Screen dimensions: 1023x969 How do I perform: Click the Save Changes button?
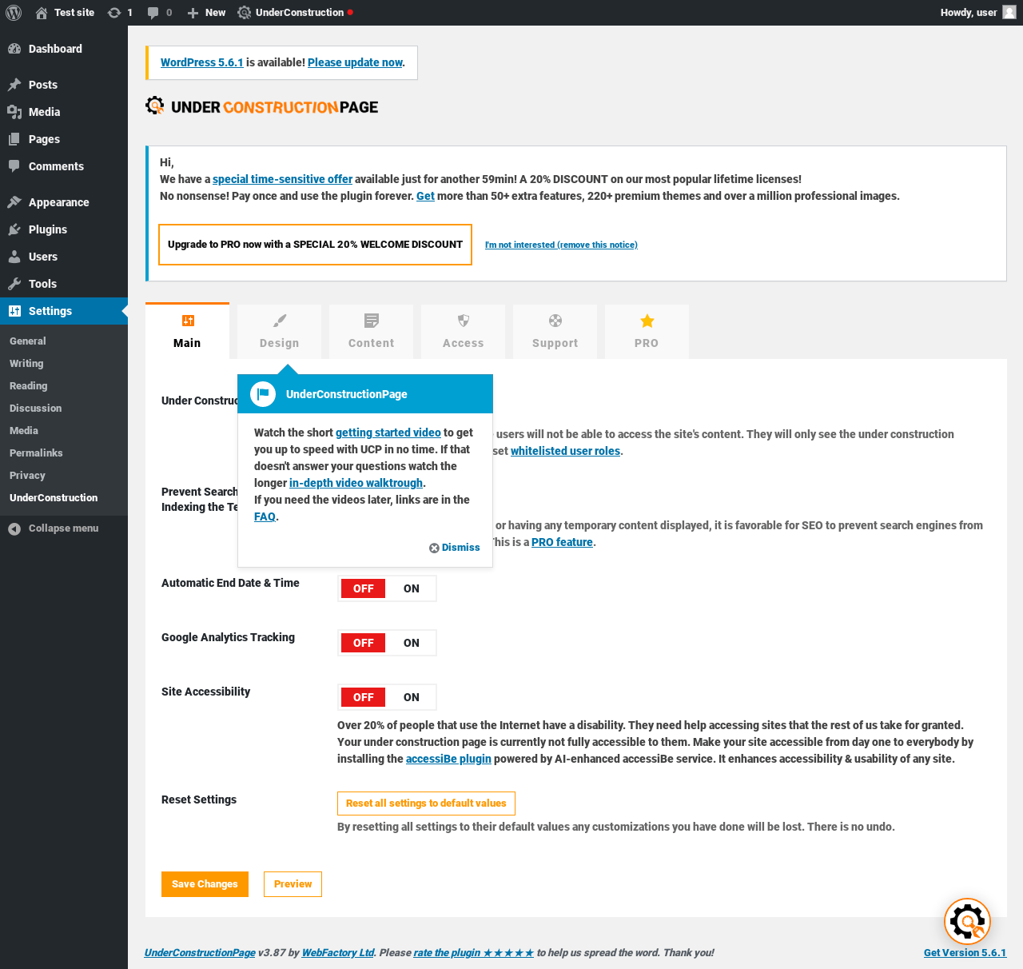[x=205, y=884]
